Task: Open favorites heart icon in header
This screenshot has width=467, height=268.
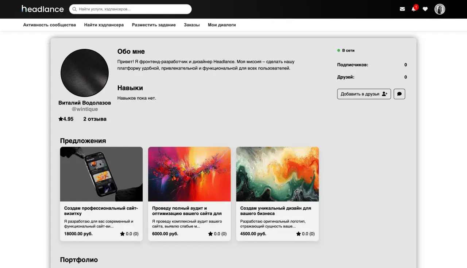Action: tap(425, 9)
